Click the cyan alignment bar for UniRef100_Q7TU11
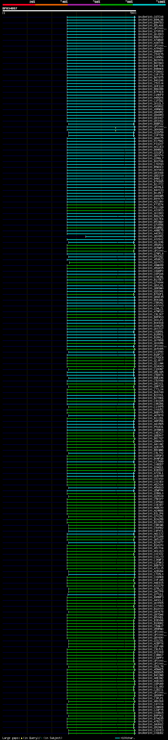 (102, 594)
